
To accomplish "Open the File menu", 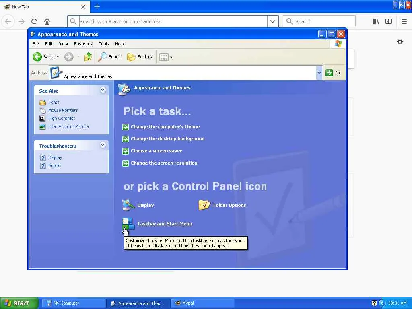I will pos(35,44).
